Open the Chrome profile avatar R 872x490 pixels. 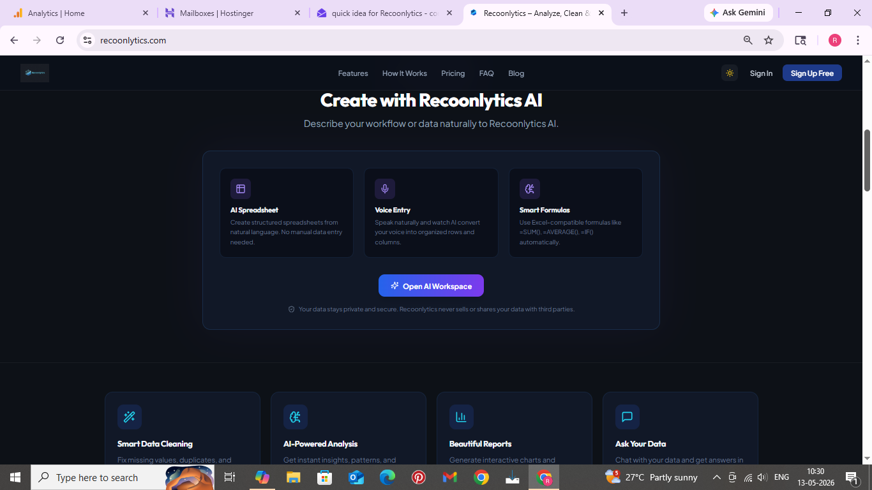click(x=835, y=40)
